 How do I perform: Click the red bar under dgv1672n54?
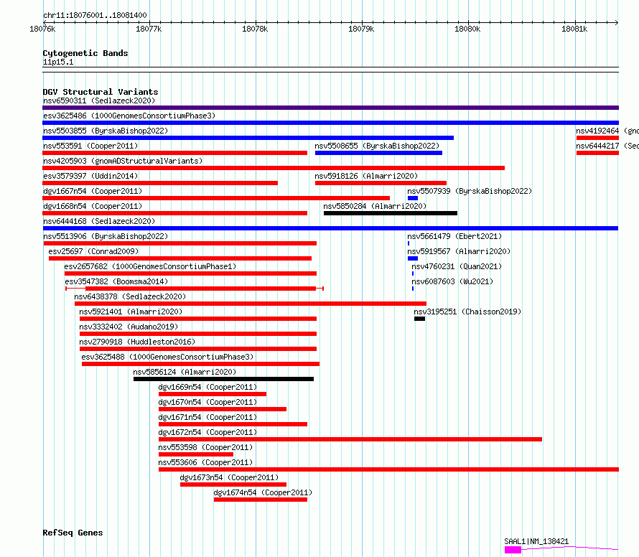coord(350,439)
